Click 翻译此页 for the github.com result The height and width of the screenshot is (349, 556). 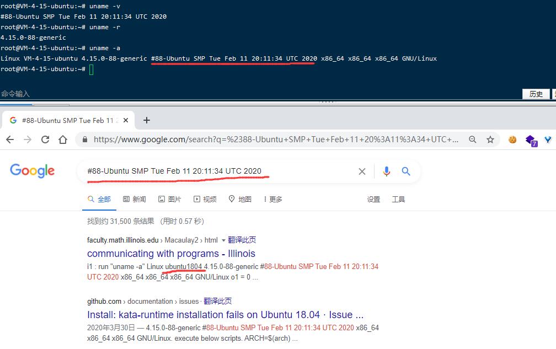[x=218, y=301]
